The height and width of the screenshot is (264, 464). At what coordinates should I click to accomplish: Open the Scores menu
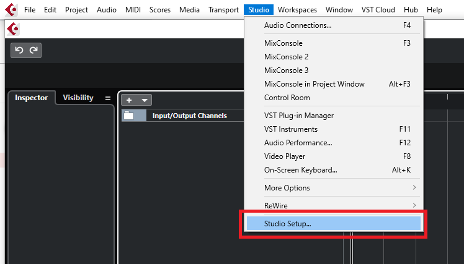(160, 10)
